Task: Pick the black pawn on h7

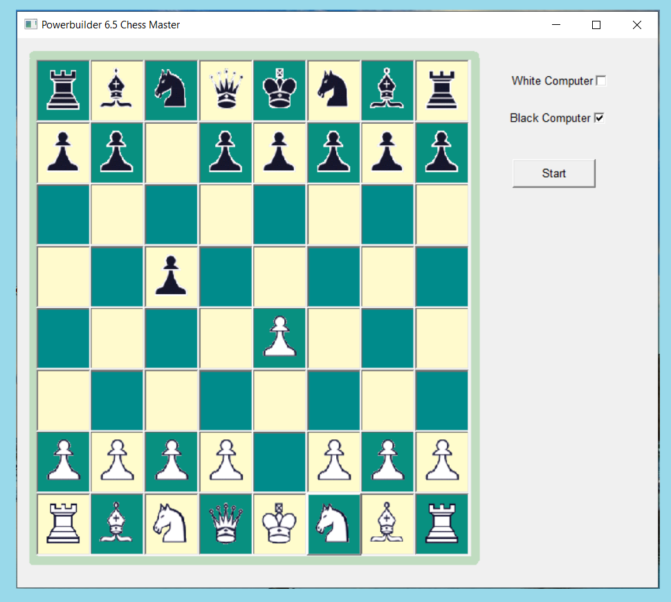Action: point(441,152)
